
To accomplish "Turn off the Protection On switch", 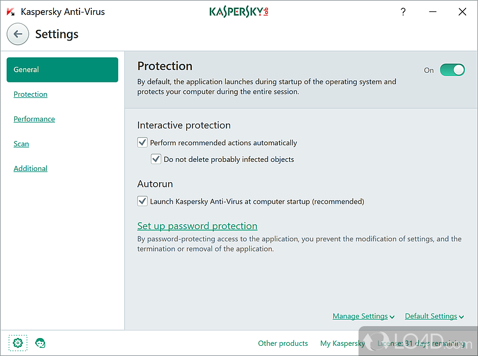I will click(452, 70).
